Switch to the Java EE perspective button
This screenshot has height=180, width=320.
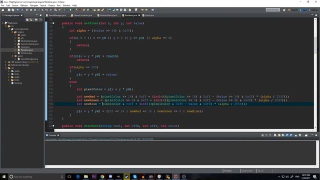pos(292,10)
